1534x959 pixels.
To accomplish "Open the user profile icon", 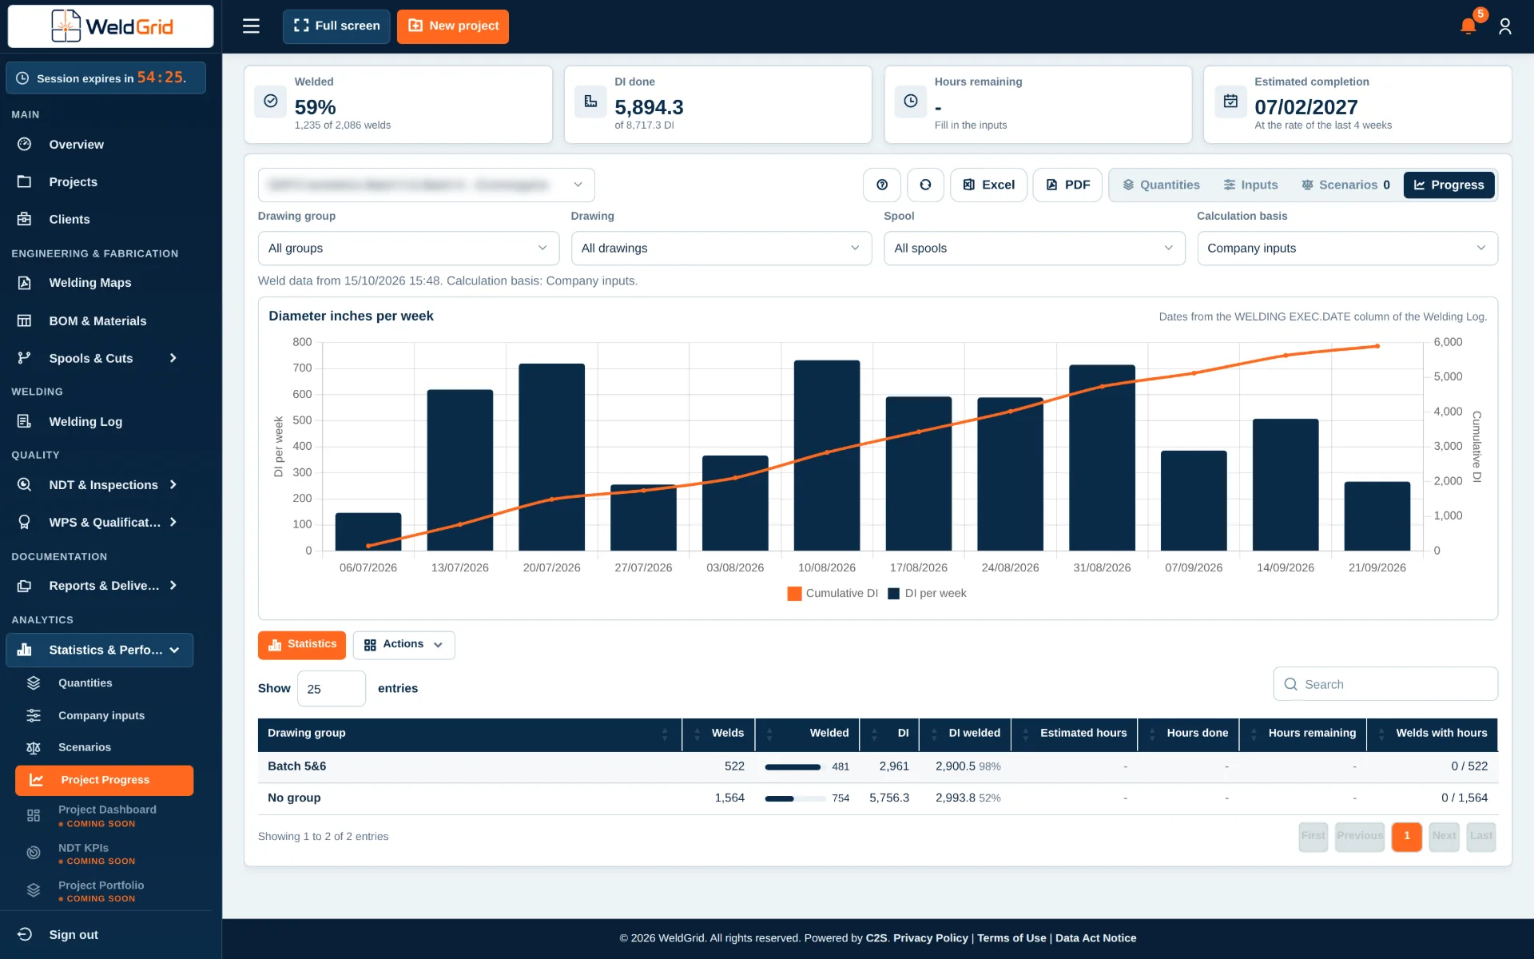I will click(1505, 26).
